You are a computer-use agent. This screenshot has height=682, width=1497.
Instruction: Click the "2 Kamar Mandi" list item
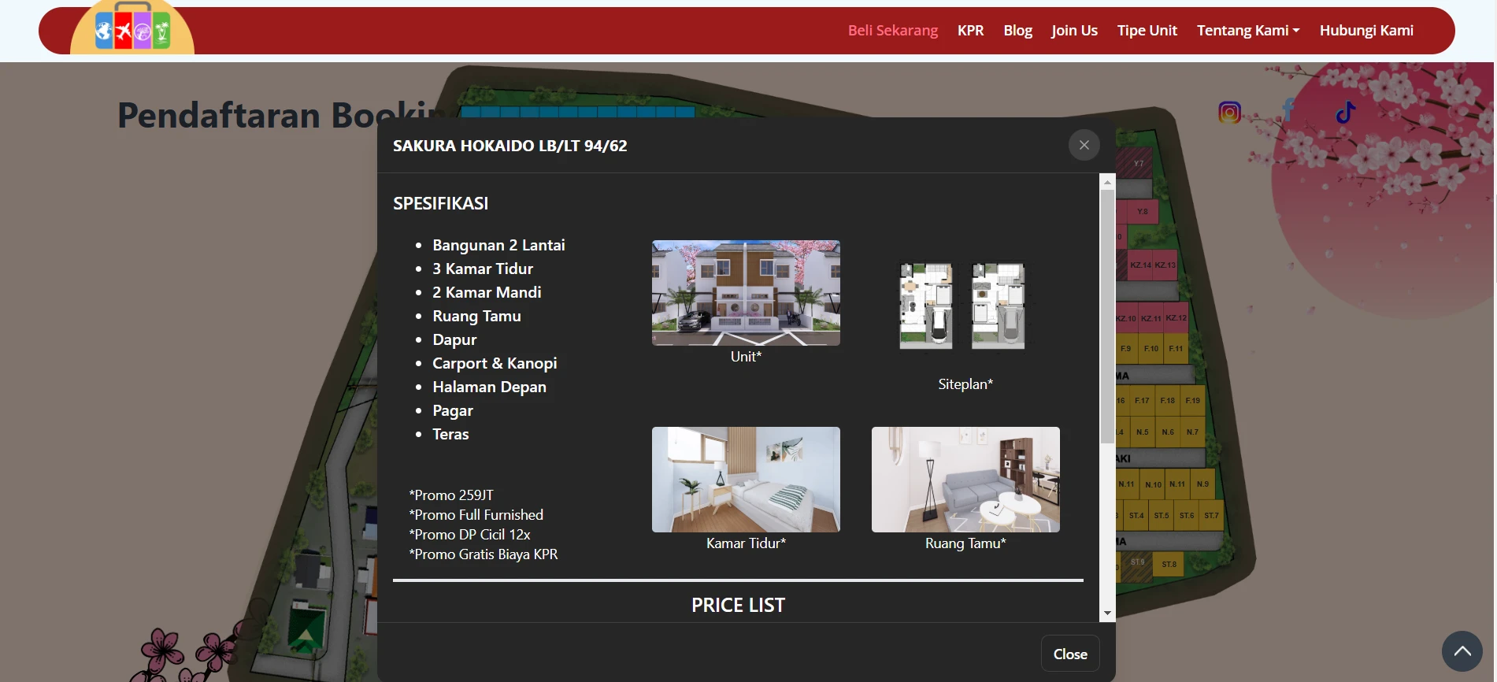487,292
